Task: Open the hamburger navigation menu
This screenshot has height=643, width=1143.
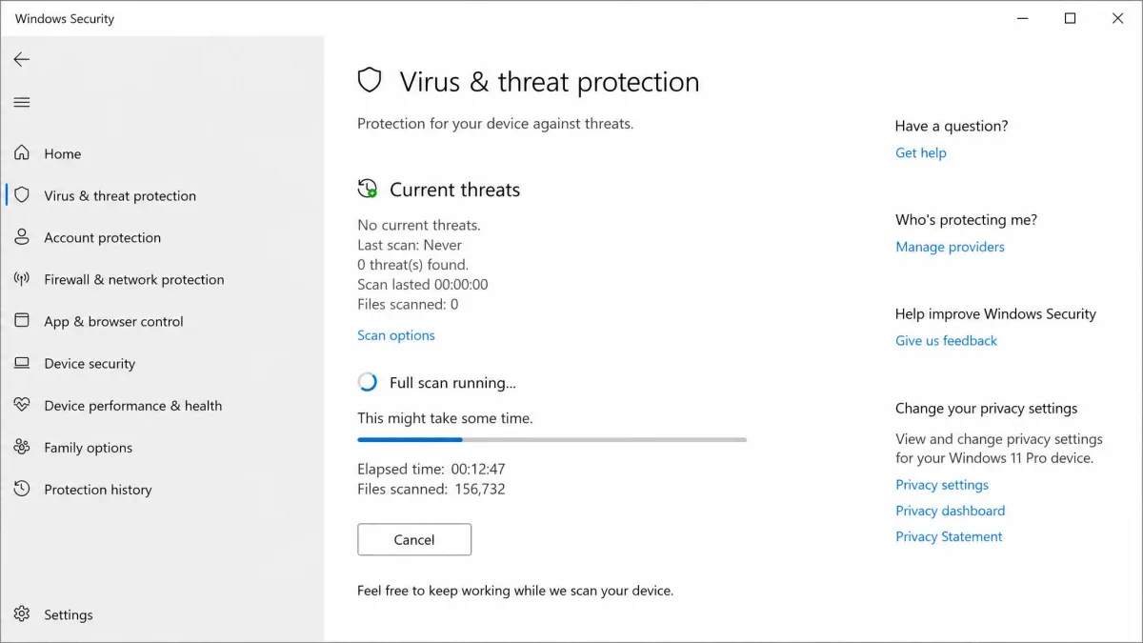Action: coord(22,102)
